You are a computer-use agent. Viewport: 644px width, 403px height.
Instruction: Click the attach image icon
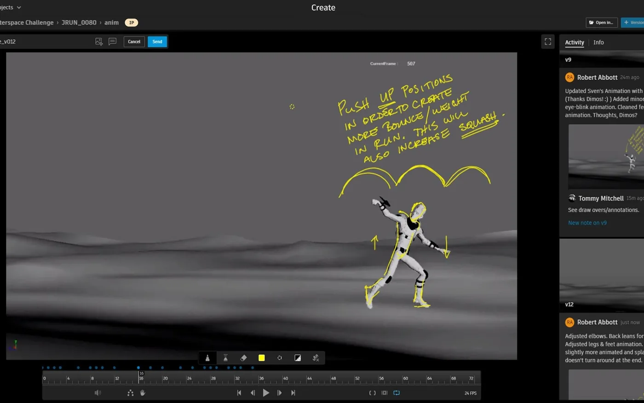[x=99, y=41]
